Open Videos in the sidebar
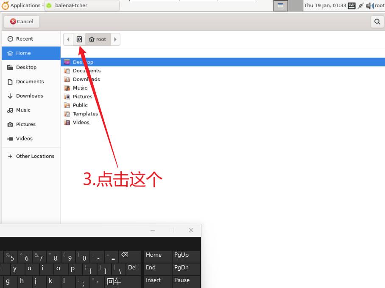Viewport: 385px width, 288px height. tap(31, 138)
